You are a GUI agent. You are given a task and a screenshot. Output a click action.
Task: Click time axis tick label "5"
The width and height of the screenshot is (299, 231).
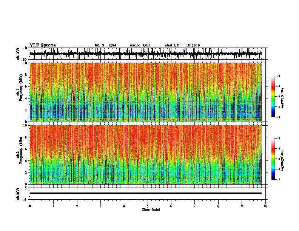click(148, 206)
